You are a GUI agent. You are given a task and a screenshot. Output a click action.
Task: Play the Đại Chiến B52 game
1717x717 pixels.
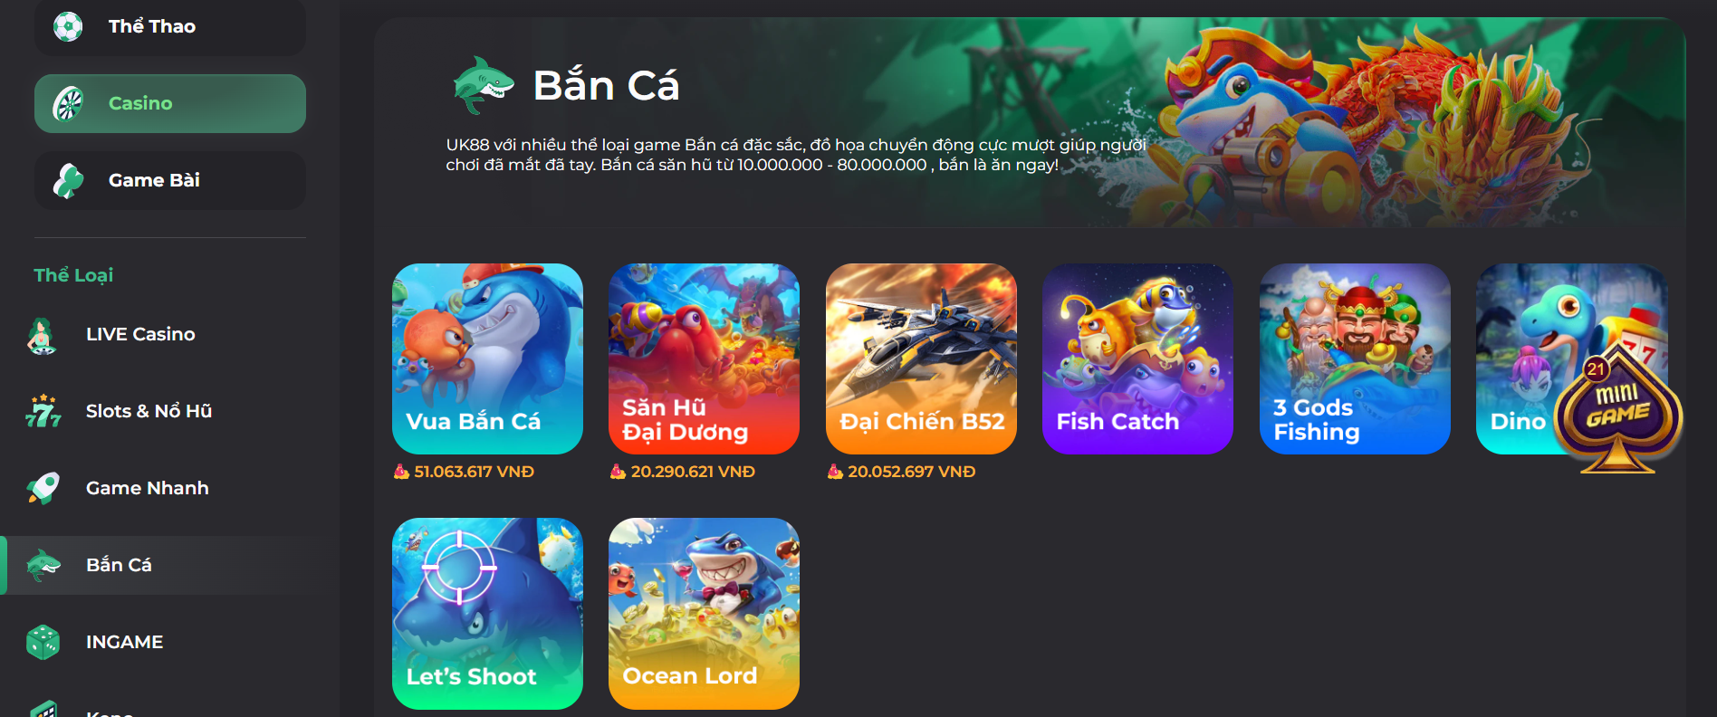tap(921, 358)
